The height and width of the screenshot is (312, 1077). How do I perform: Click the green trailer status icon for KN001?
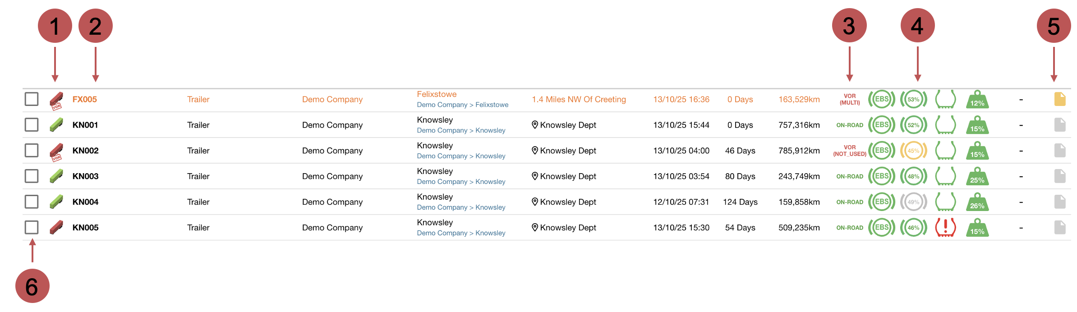[x=56, y=124]
